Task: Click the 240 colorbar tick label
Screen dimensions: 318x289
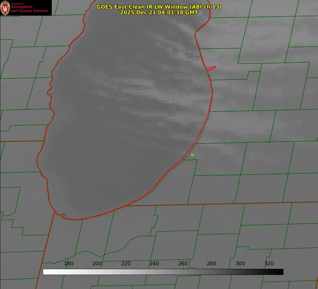Action: [x=154, y=263]
